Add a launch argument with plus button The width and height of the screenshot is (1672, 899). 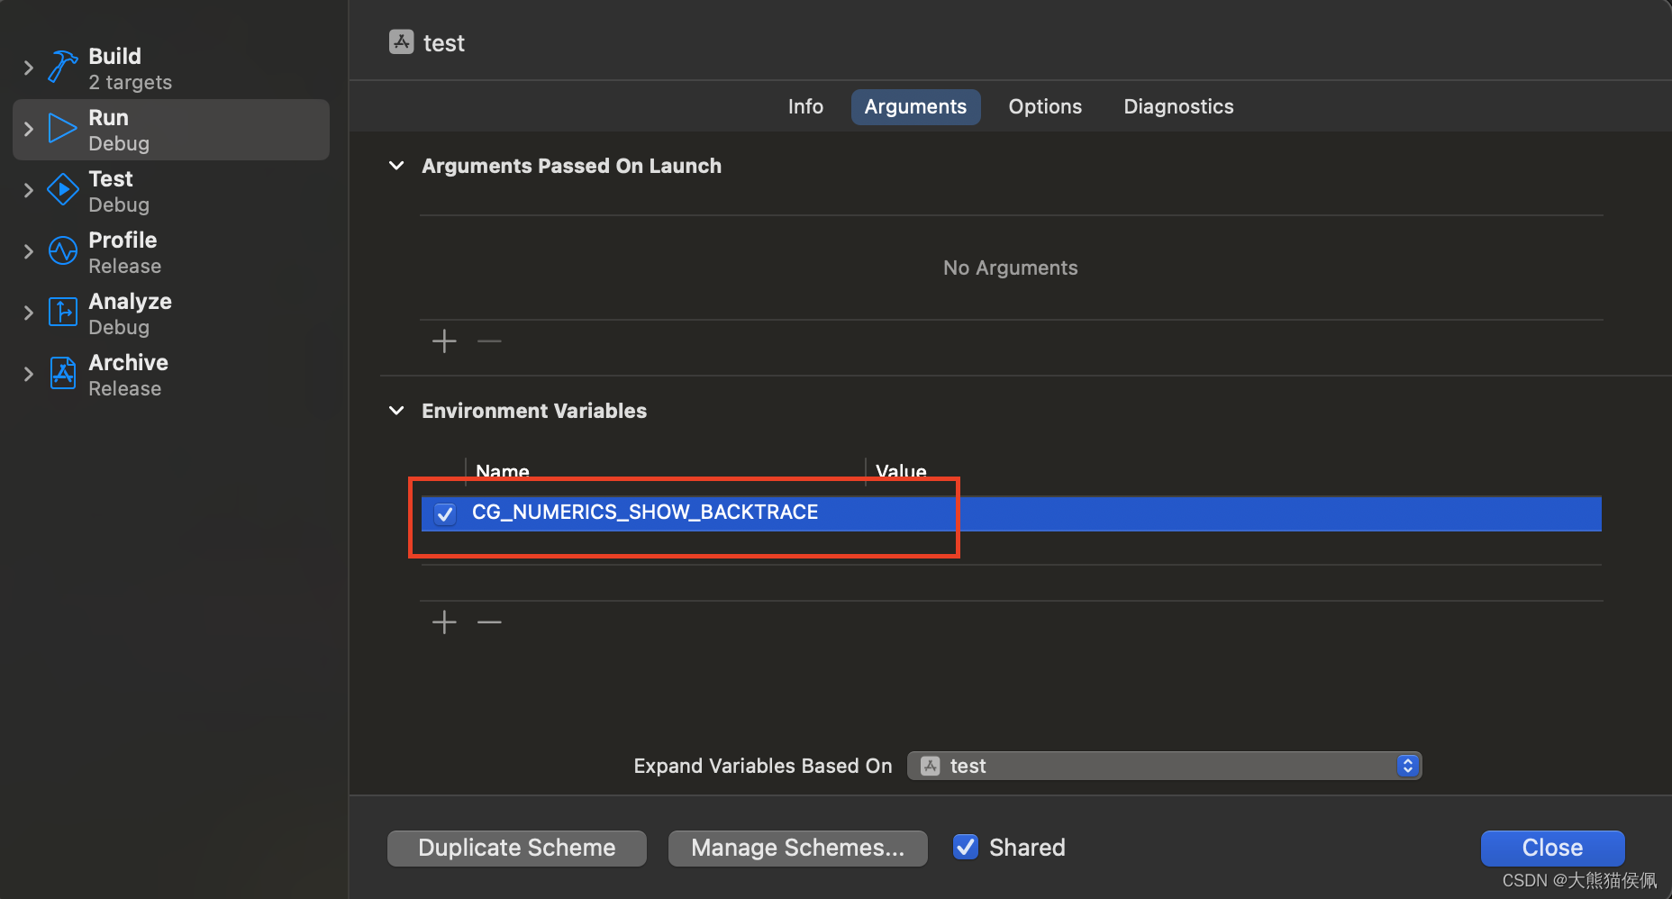point(444,341)
